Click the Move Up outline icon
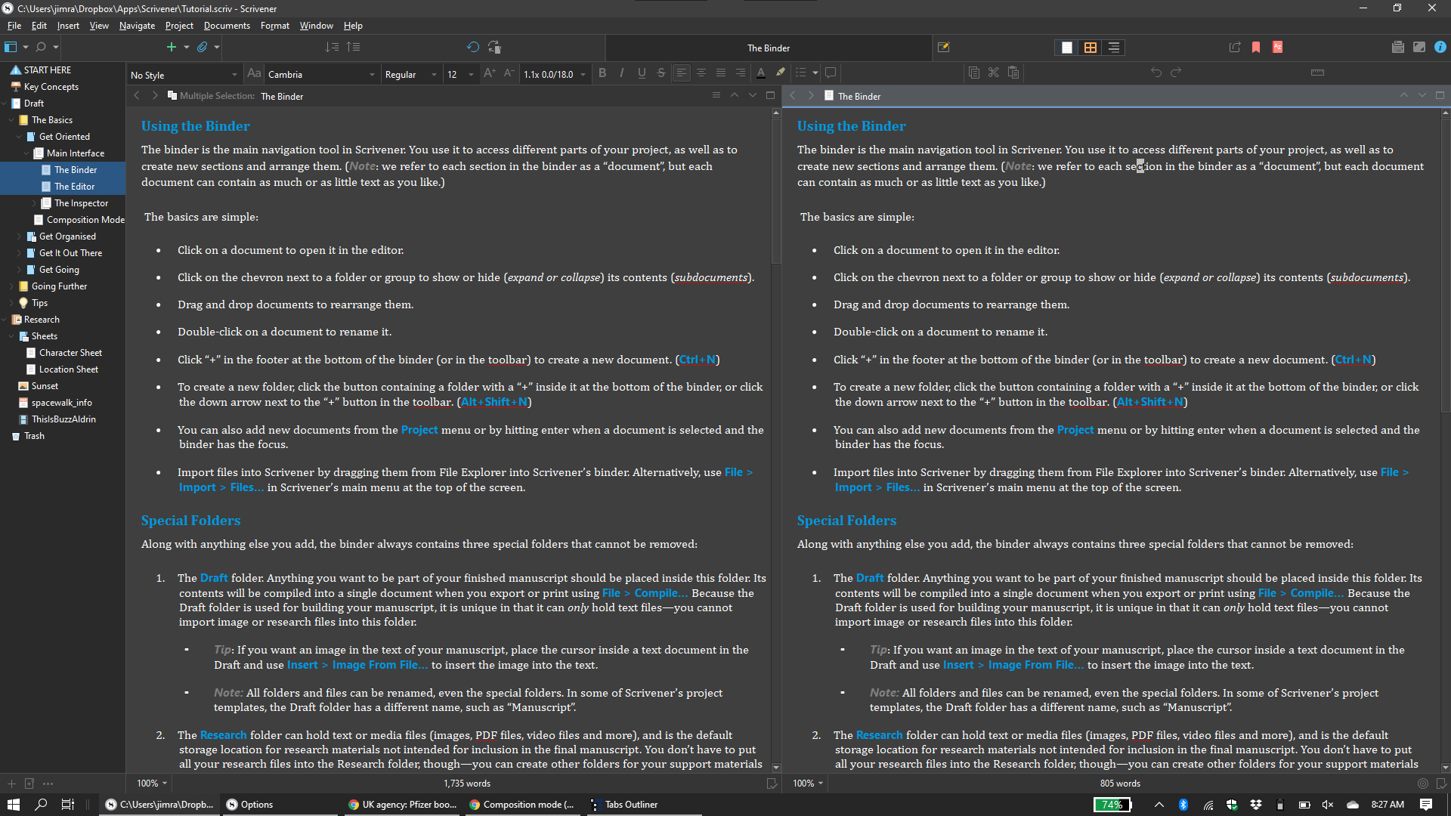The width and height of the screenshot is (1451, 816). [x=353, y=47]
